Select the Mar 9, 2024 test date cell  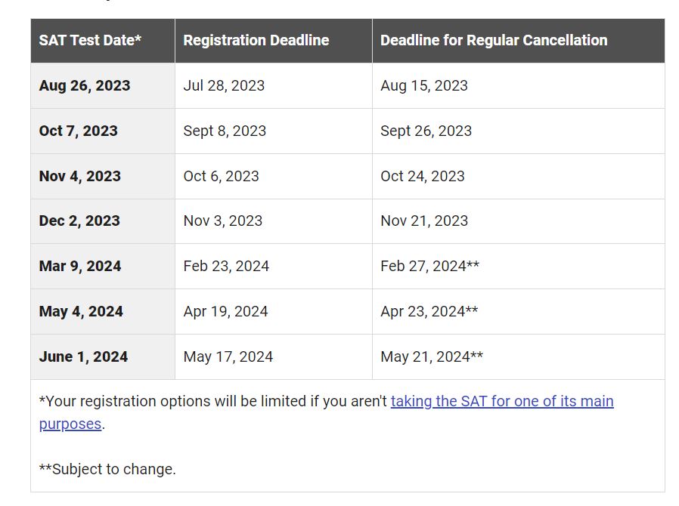pos(103,267)
